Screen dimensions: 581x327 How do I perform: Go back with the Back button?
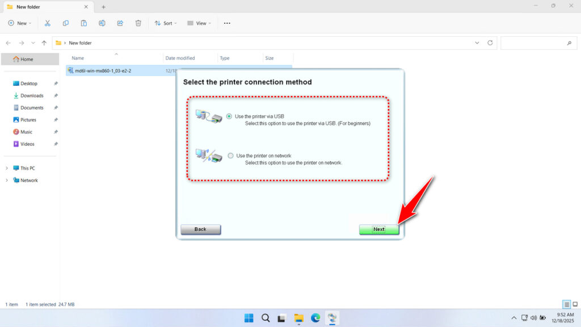[x=200, y=229]
